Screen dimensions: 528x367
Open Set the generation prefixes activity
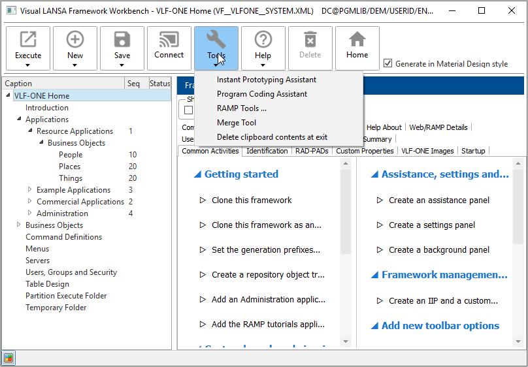pyautogui.click(x=266, y=250)
